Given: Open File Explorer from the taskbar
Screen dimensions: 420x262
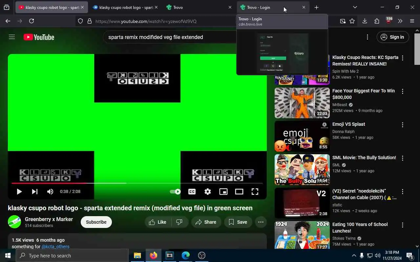Looking at the screenshot, I should [137, 255].
